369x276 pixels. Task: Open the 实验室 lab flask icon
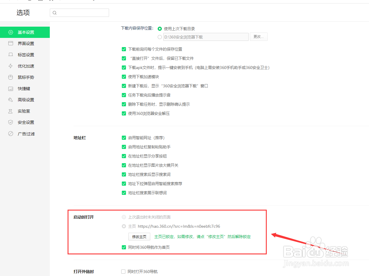pos(11,111)
